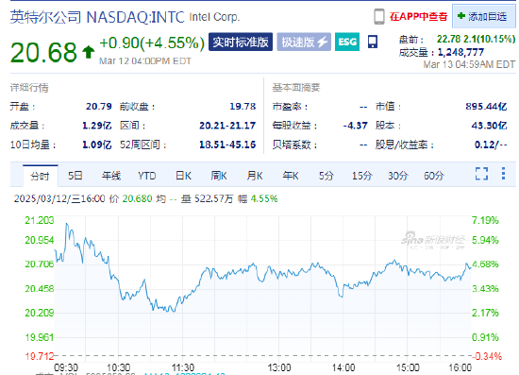Click the 股本 value 43.30亿
Viewport: 519px width, 375px height.
coord(489,126)
